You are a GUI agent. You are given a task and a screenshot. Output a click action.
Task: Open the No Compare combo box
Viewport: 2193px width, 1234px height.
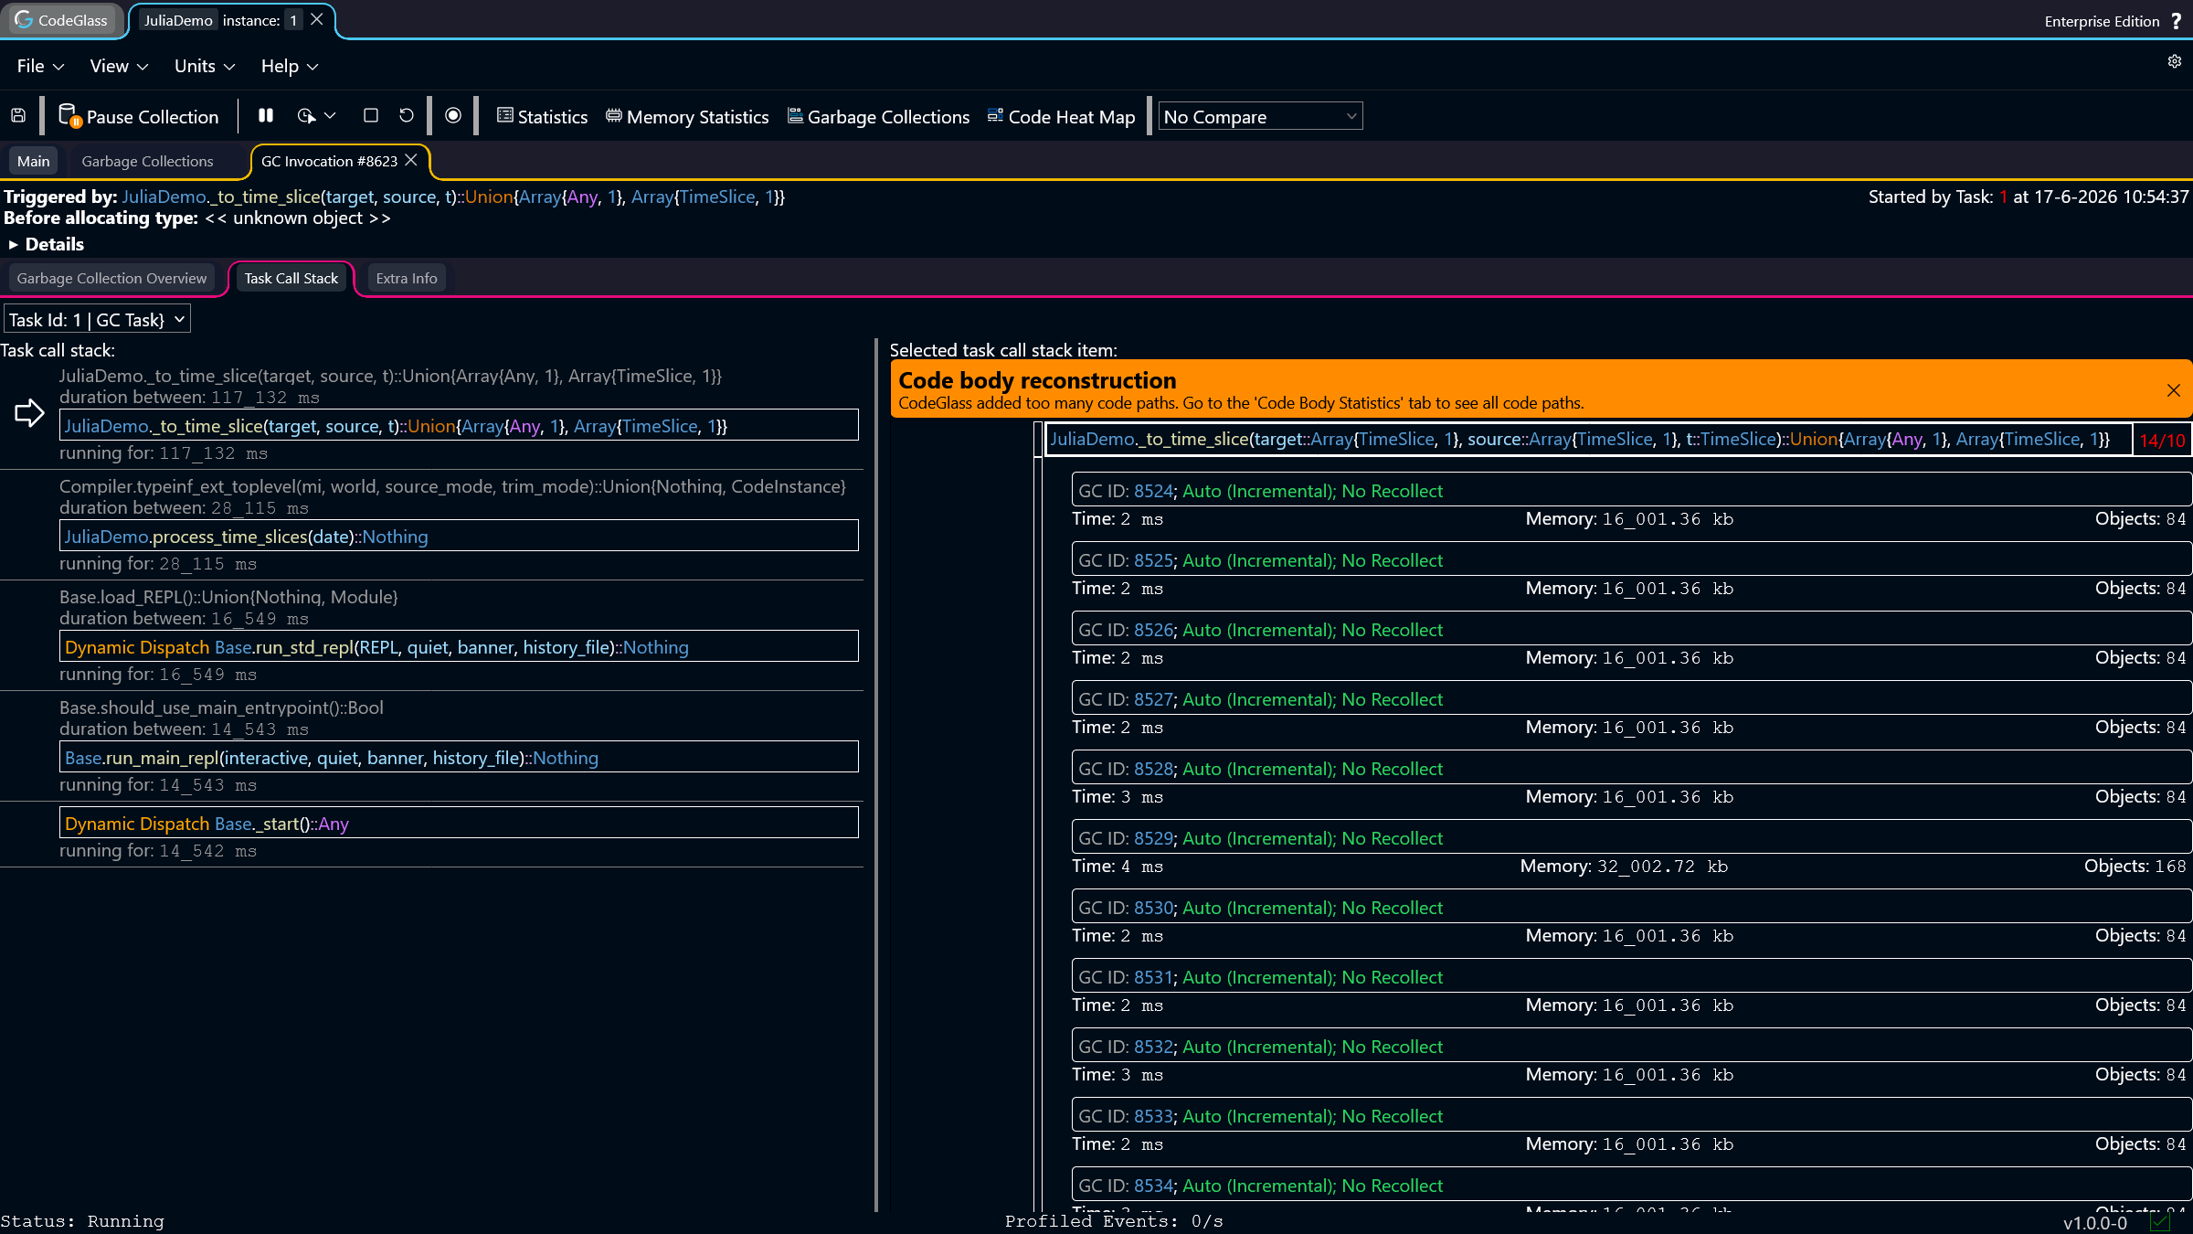click(1260, 116)
